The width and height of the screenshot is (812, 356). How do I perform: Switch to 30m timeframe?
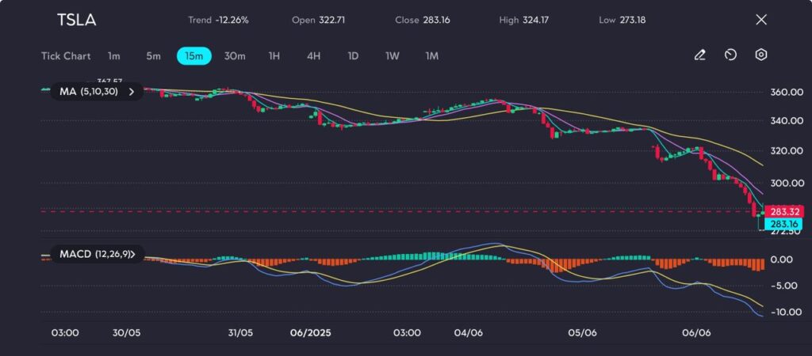coord(235,56)
